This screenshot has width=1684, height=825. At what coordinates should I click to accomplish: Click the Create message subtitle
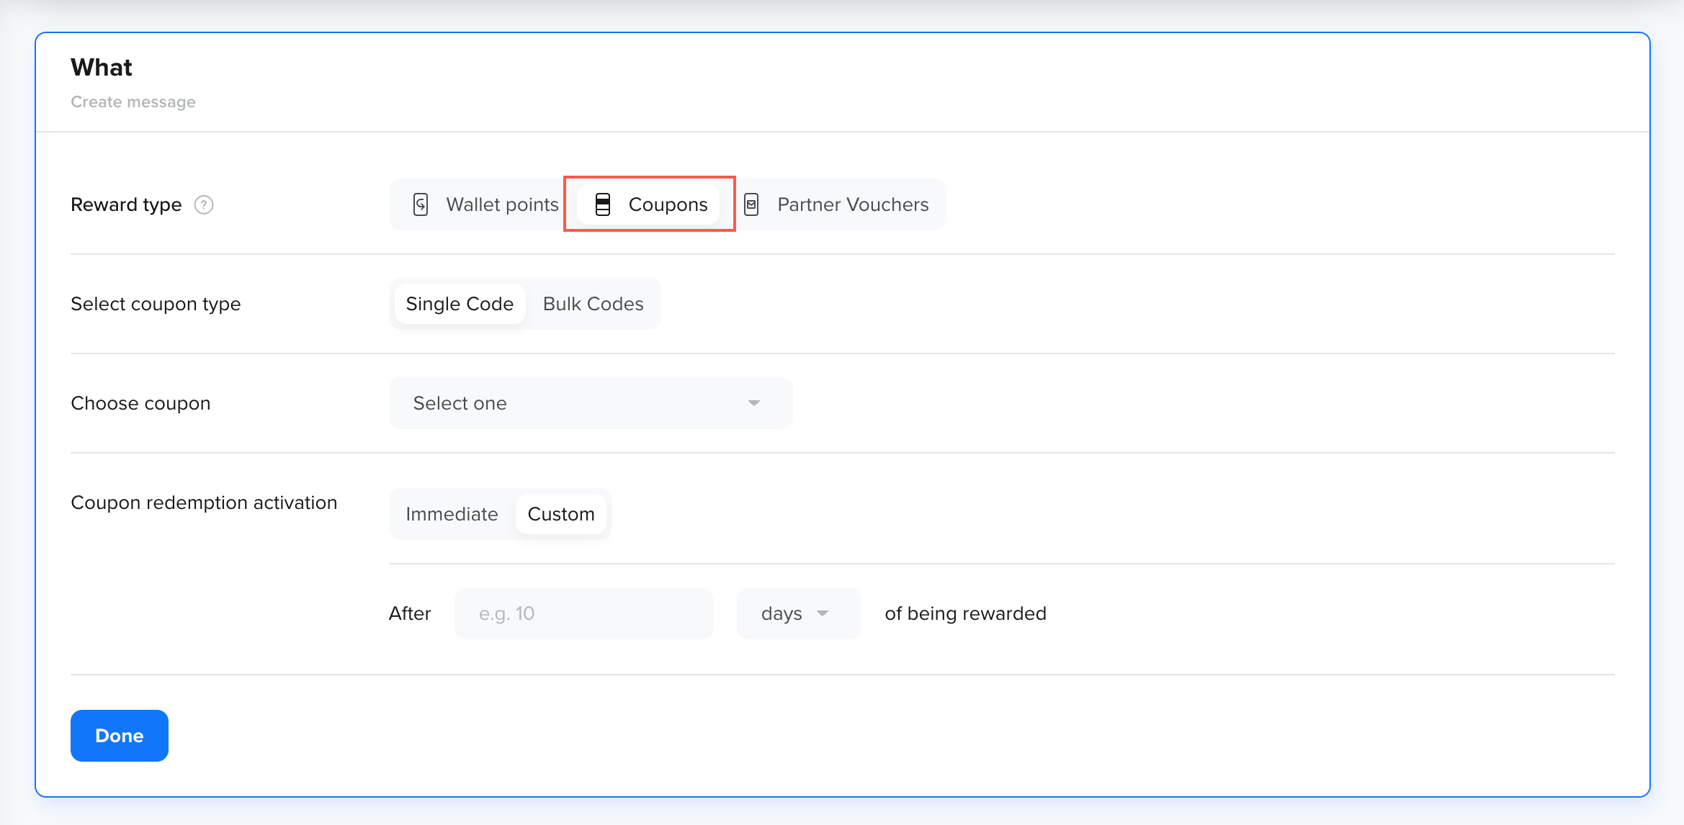(x=133, y=102)
